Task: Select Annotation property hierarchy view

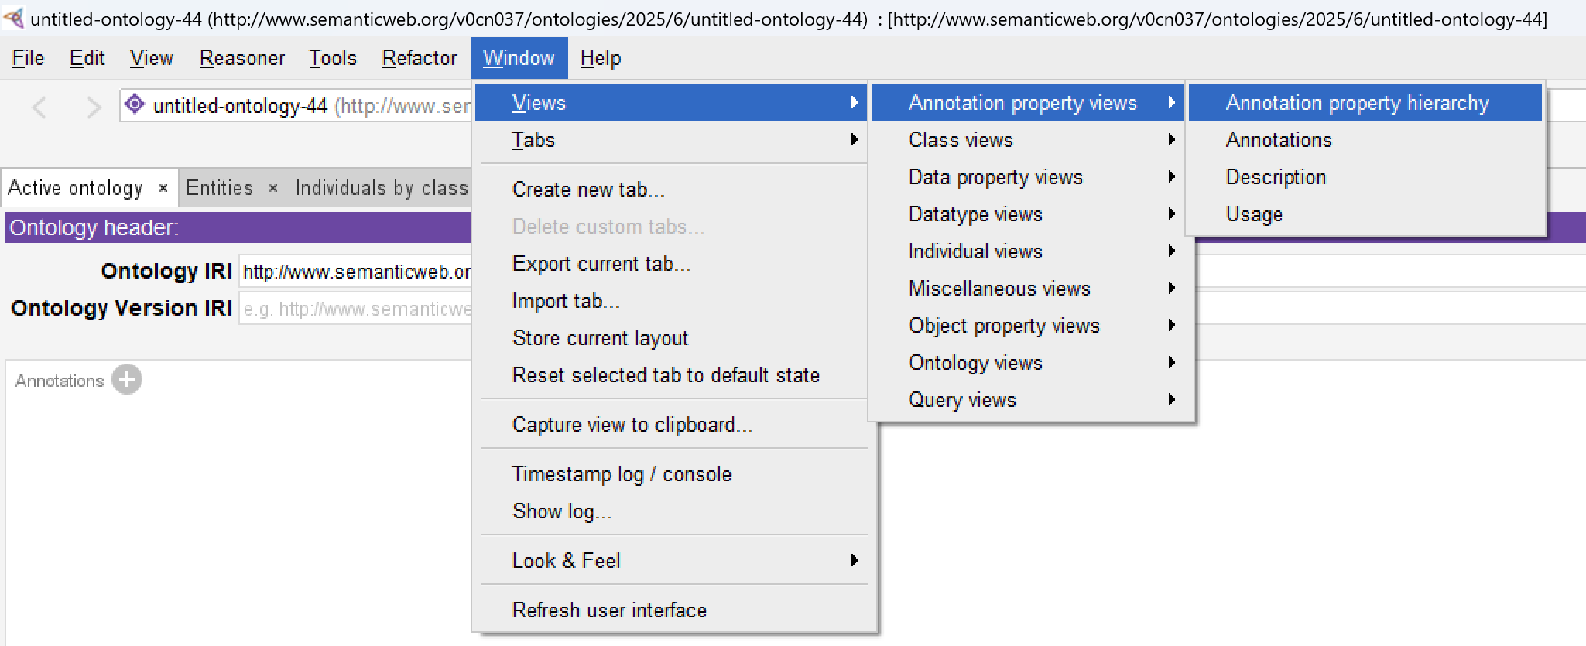Action: 1365,102
